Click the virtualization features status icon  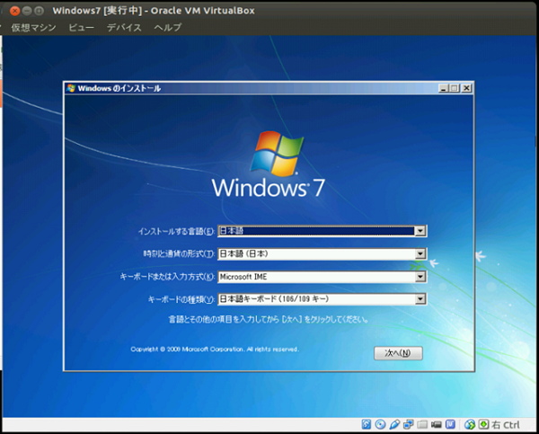(x=450, y=424)
